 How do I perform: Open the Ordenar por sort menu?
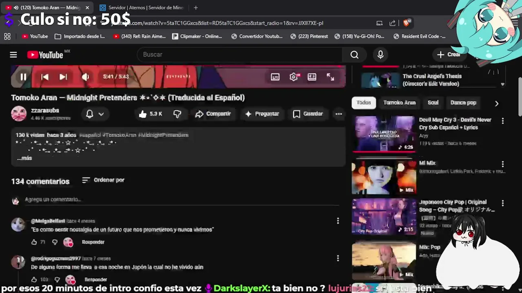[x=103, y=180]
